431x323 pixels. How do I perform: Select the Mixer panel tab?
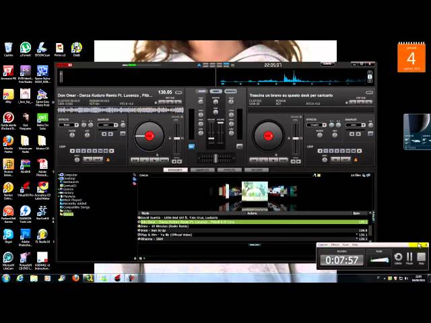(201, 92)
